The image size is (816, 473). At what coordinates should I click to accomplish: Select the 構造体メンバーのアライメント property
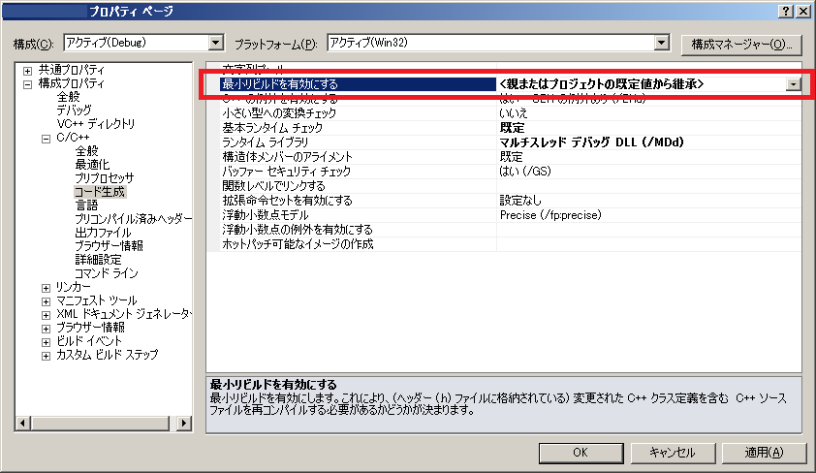287,157
